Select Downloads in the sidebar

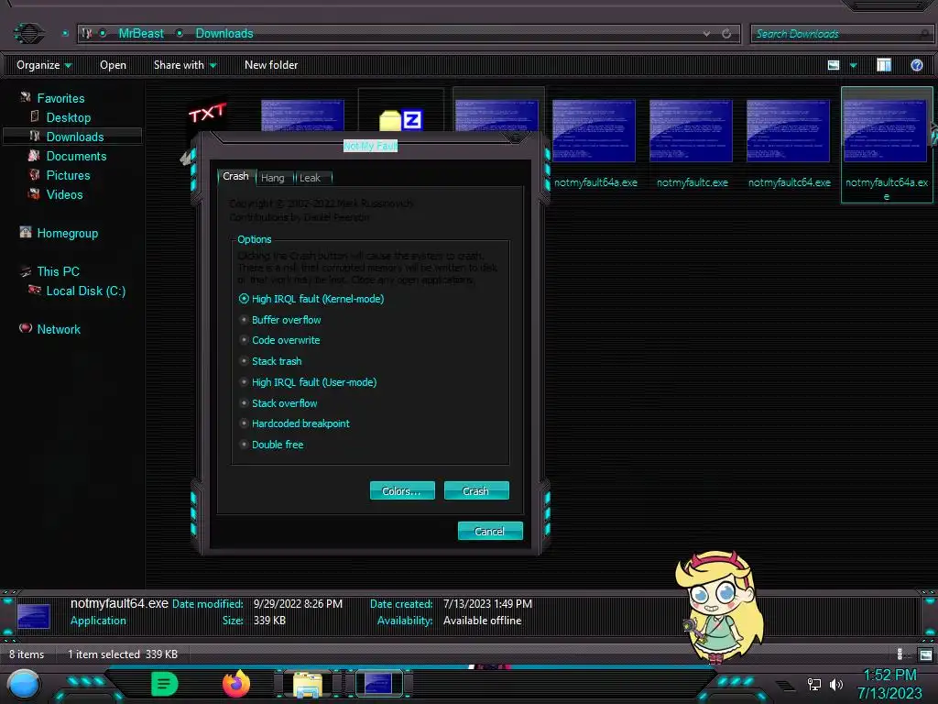point(75,137)
